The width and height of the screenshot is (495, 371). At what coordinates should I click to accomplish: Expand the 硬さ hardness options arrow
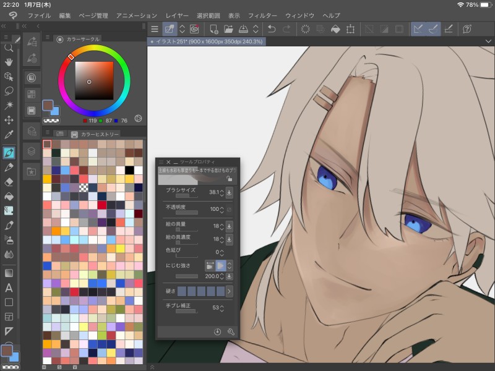click(229, 291)
